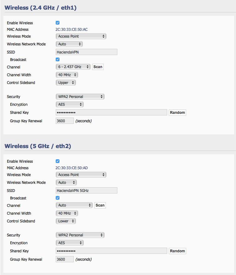
Task: Open 2.4 GHz Wireless Mode dropdown
Action: point(81,36)
